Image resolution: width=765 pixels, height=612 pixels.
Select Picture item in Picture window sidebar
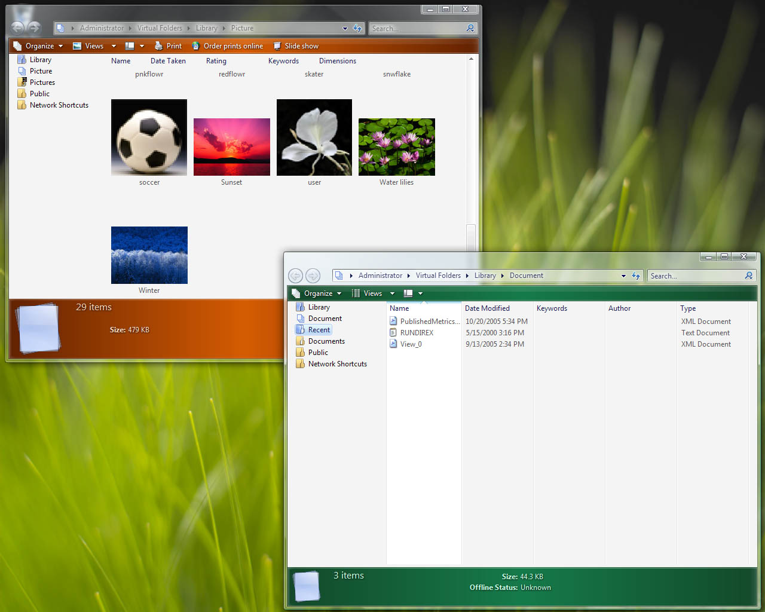coord(35,71)
